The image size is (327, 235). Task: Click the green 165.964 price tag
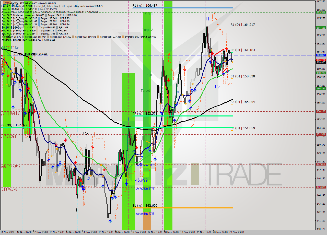click(321, 12)
